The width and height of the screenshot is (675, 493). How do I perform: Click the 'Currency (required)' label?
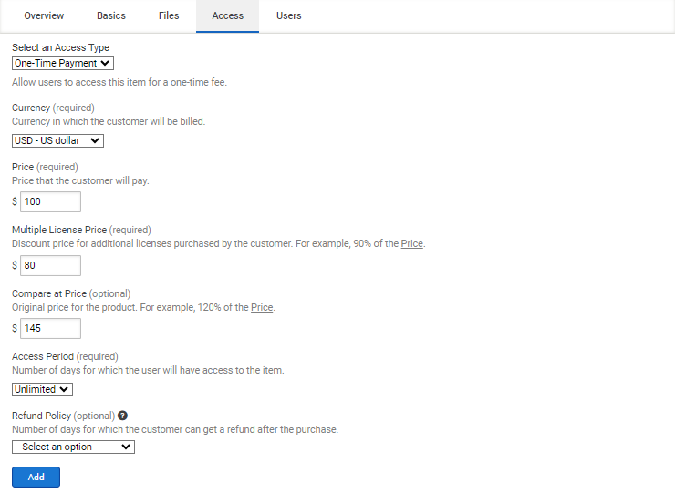click(53, 108)
